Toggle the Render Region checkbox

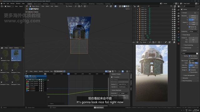(189, 27)
